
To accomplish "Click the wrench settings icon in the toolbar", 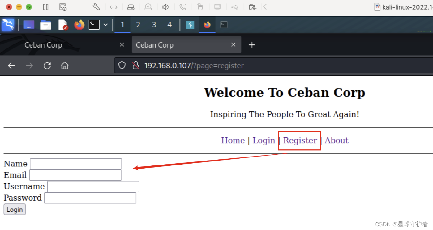I will point(96,7).
